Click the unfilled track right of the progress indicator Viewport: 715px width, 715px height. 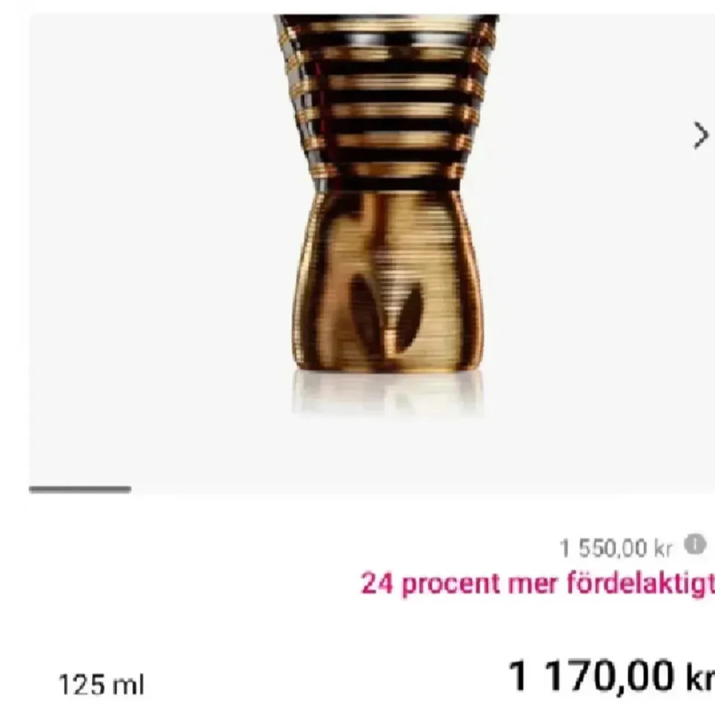tap(411, 489)
